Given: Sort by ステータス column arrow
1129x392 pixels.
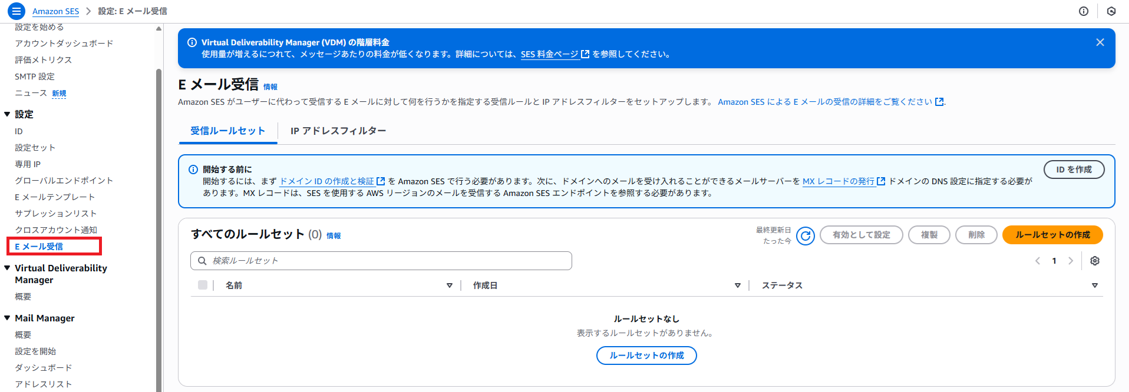Looking at the screenshot, I should tap(1095, 285).
